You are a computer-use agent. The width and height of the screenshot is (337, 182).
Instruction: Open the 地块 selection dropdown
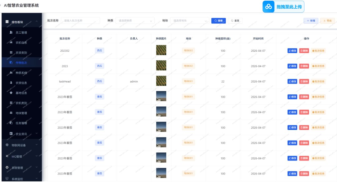click(x=190, y=21)
